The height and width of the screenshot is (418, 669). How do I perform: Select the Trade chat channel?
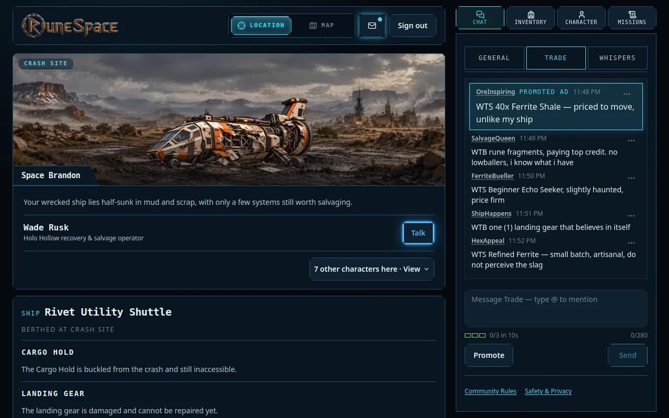[556, 58]
